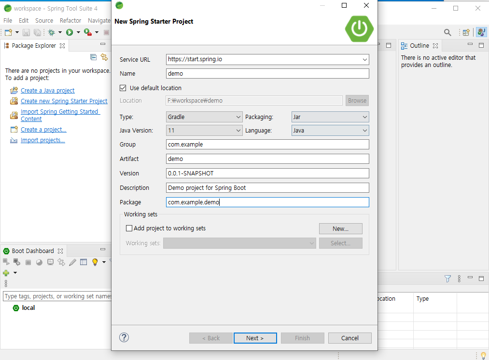
Task: Click the Artifact input field
Action: 267,159
